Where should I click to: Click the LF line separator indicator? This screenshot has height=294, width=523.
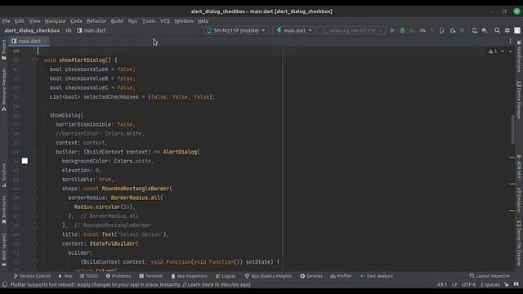pos(454,285)
